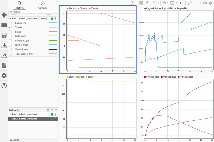Screen dimensions: 214x142
Task: Check the EngineRPM signal checkbox
Action: pyautogui.click(x=10, y=23)
